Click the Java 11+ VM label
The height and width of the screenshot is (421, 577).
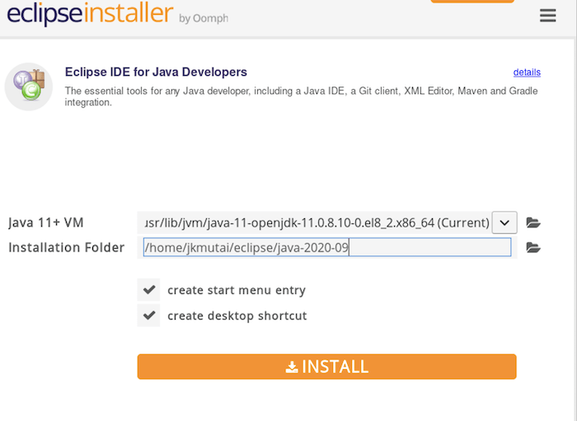click(x=46, y=222)
